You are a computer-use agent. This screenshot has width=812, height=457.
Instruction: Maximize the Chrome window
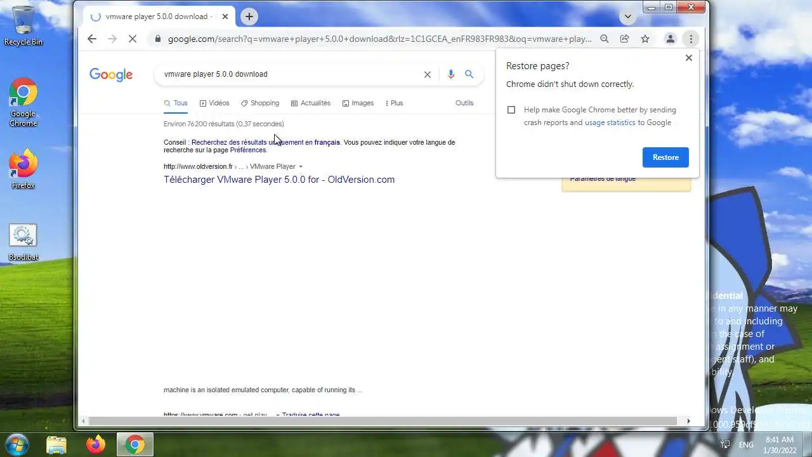[669, 7]
